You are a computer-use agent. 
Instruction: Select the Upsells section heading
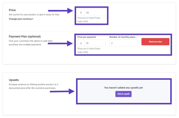(x=14, y=80)
